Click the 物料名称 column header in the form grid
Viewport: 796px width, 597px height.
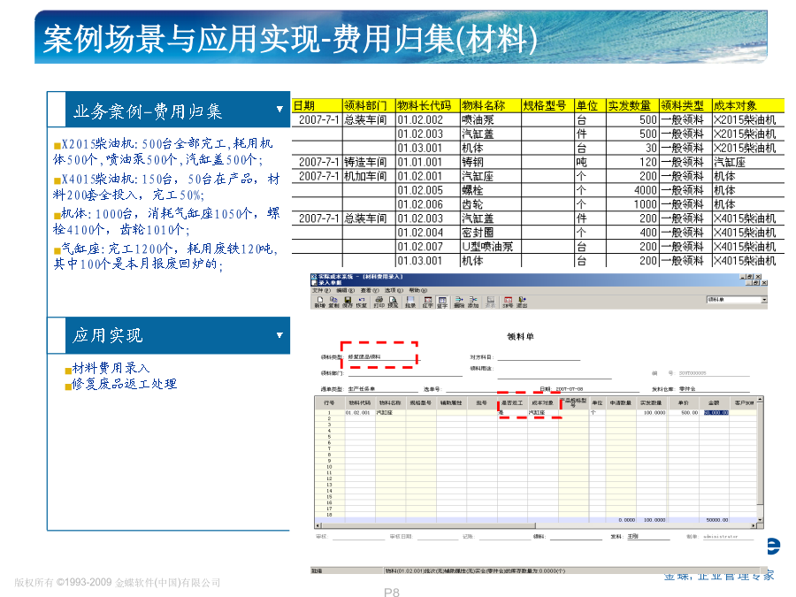[390, 402]
